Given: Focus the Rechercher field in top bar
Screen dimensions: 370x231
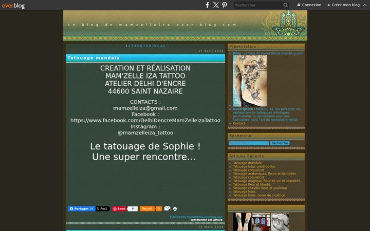Looking at the screenshot, I should [x=258, y=5].
